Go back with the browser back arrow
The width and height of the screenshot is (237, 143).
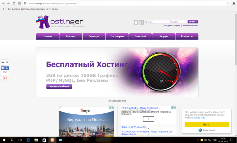click(3, 3)
